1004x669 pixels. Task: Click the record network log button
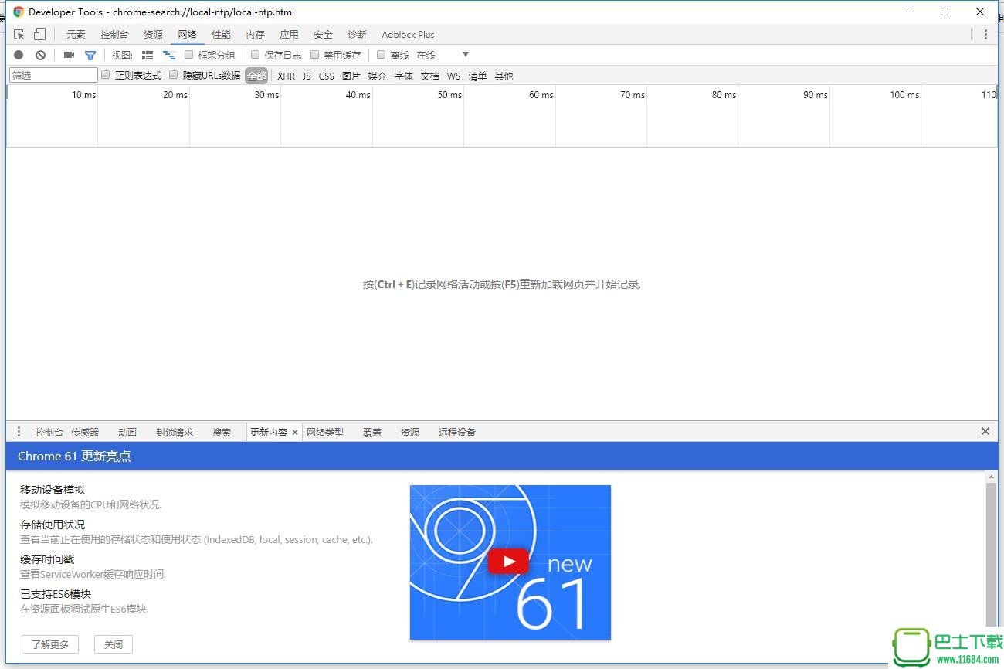(19, 55)
